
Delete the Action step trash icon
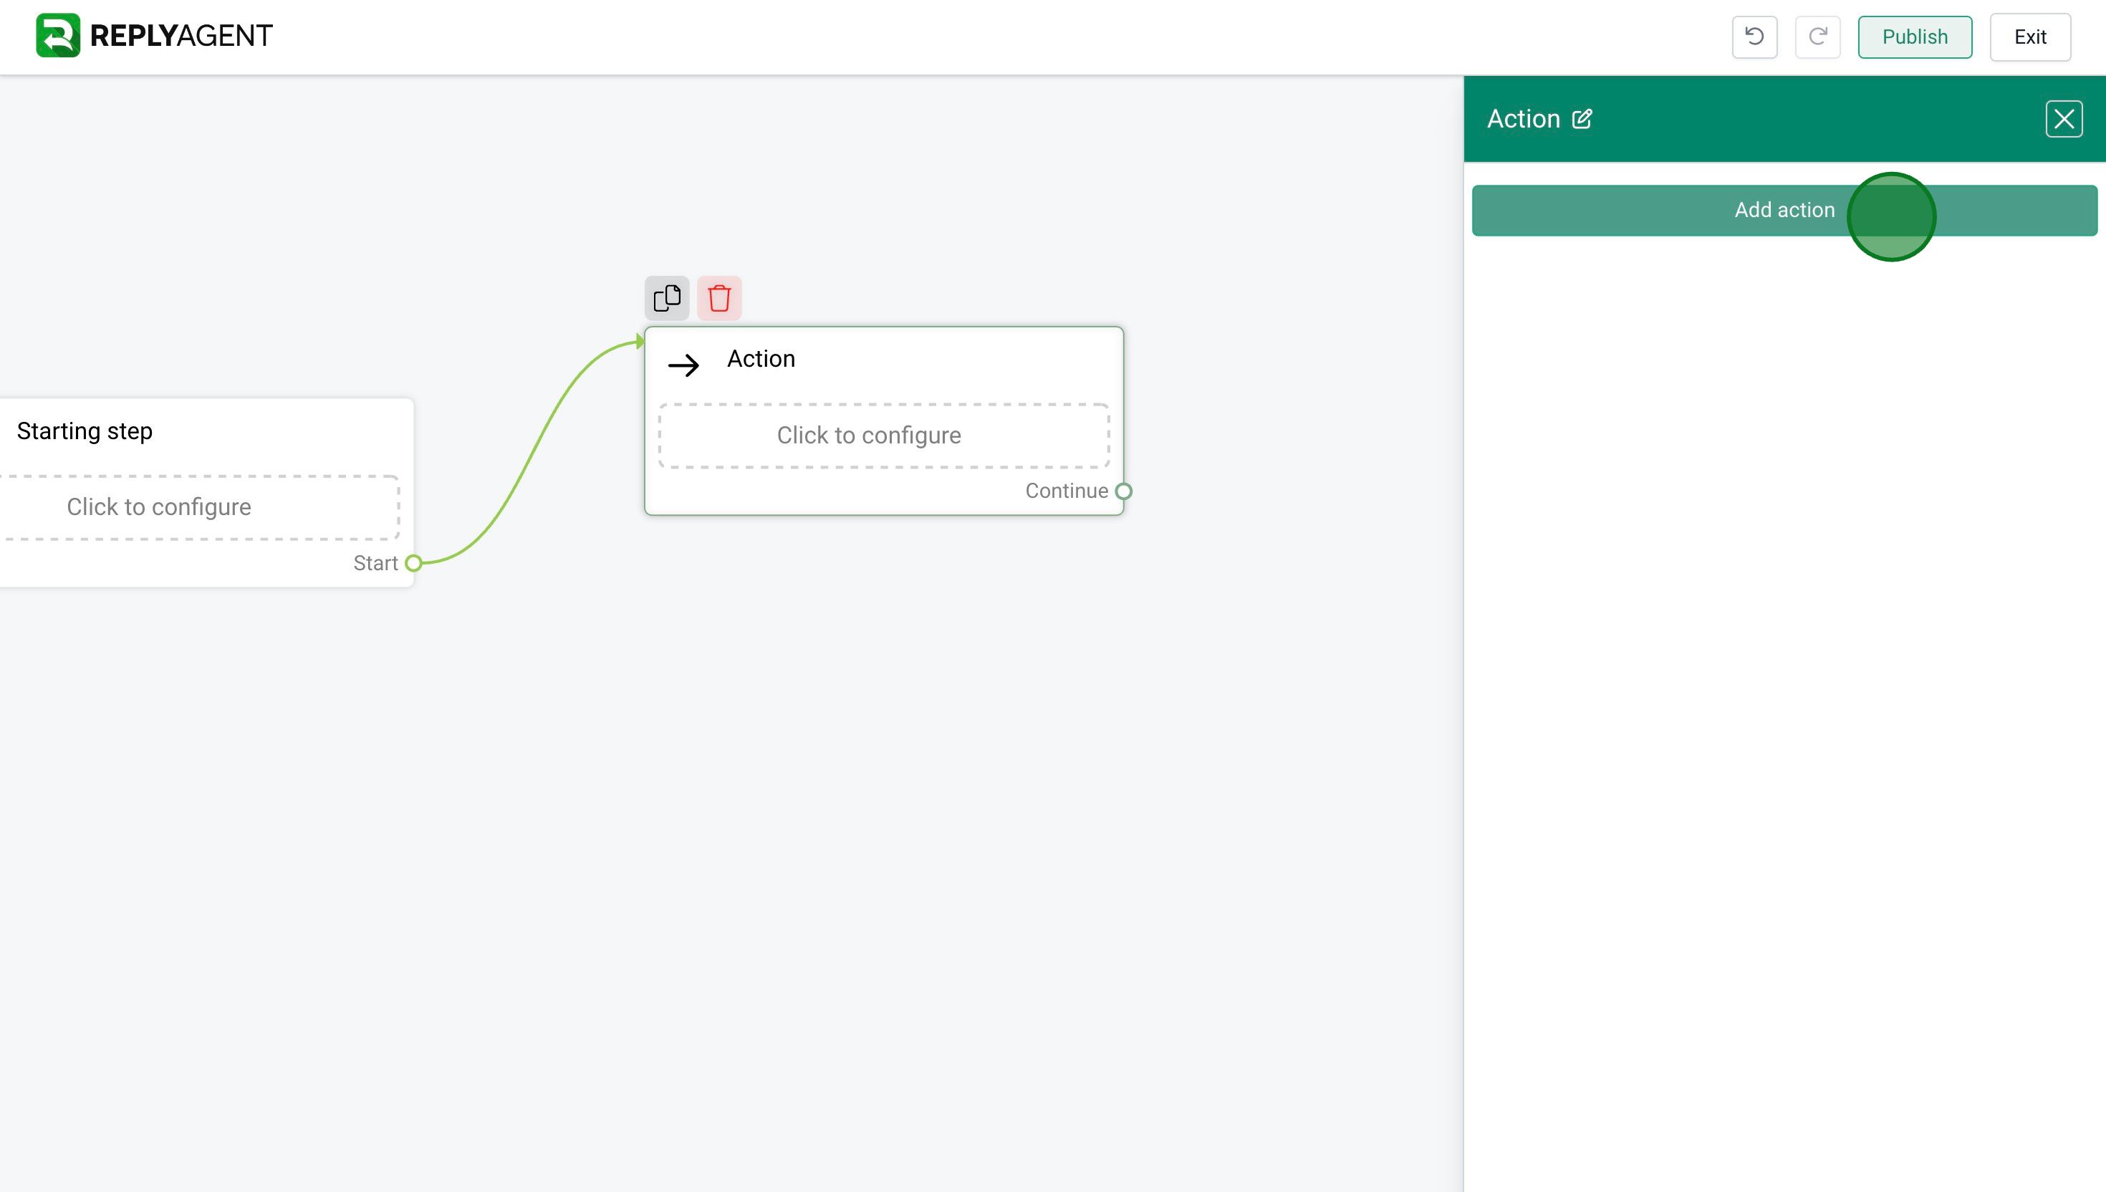click(718, 298)
